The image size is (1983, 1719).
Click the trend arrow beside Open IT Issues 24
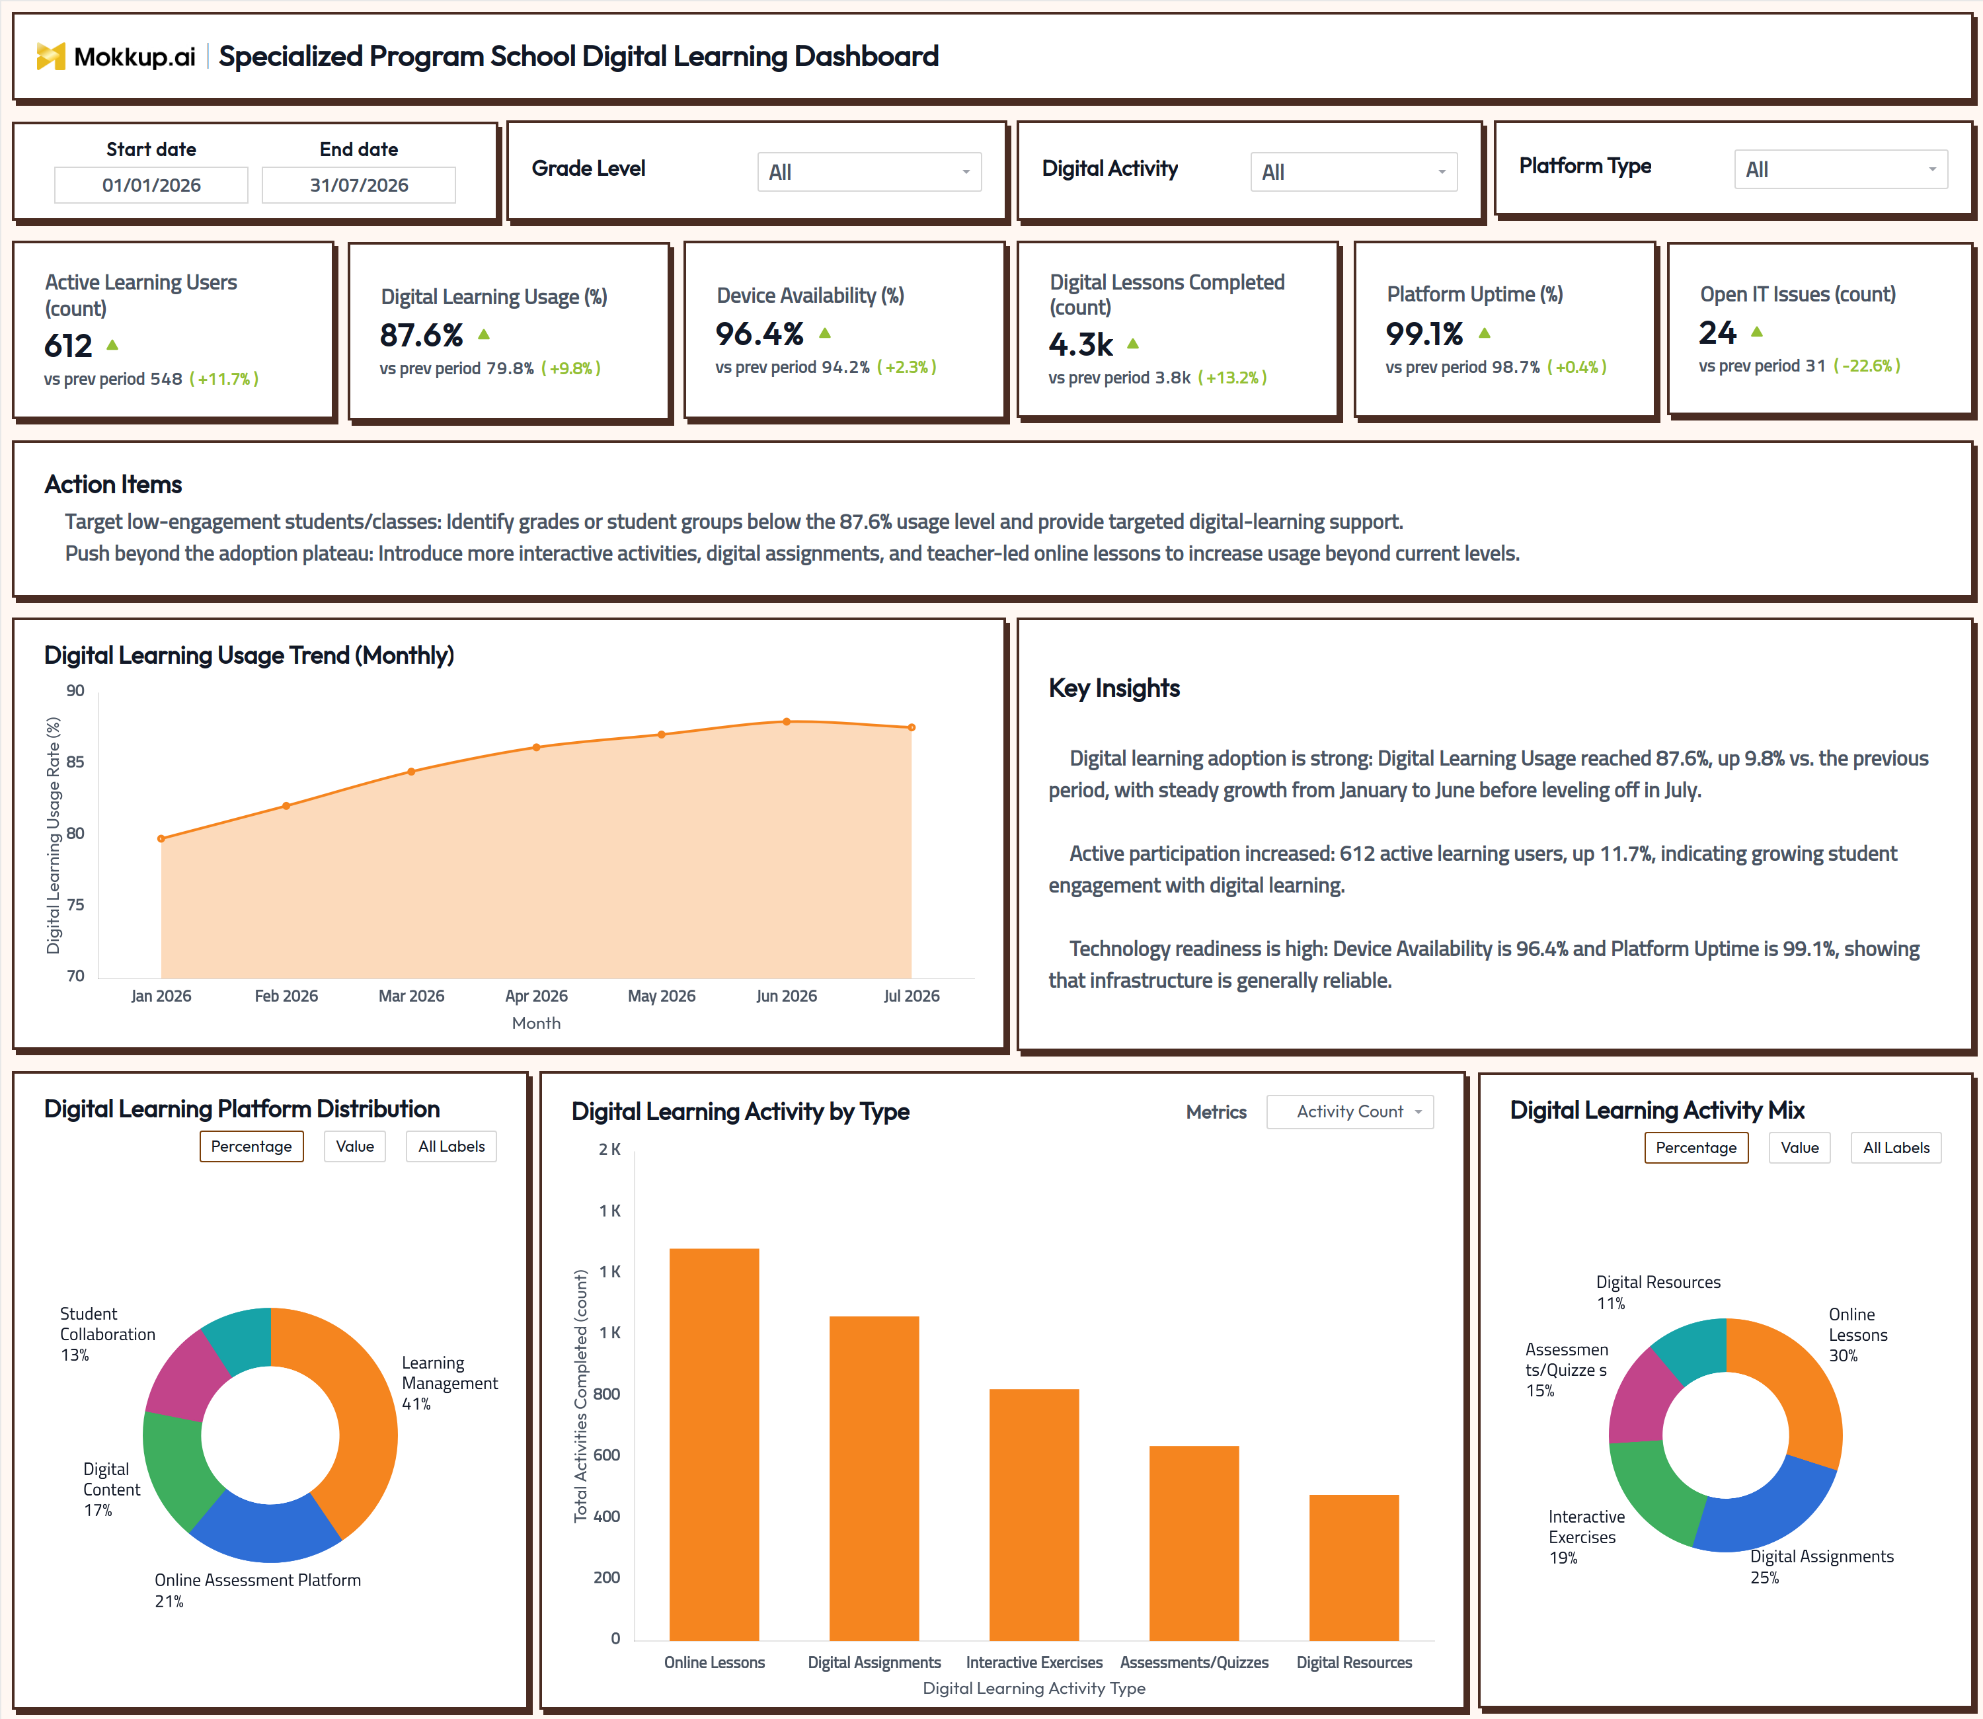(x=1757, y=331)
